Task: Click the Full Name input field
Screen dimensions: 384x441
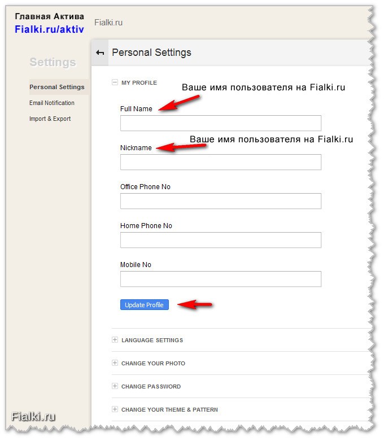Action: click(221, 123)
